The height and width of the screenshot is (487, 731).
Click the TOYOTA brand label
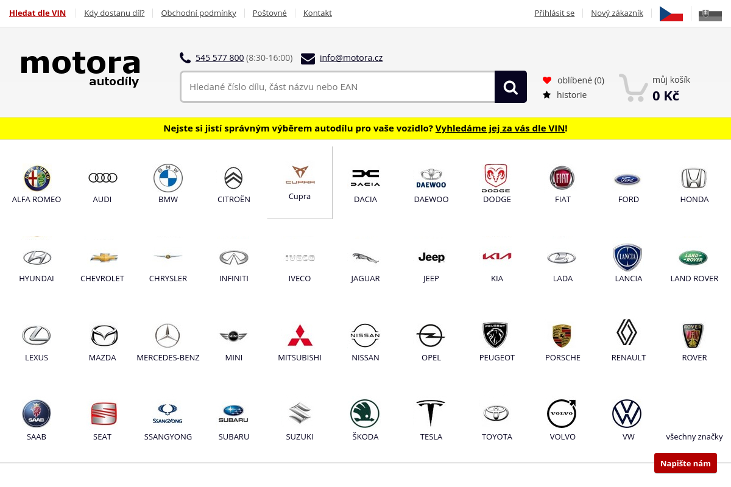[497, 436]
